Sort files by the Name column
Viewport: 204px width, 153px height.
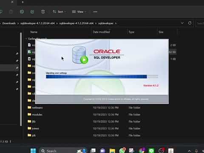34,32
